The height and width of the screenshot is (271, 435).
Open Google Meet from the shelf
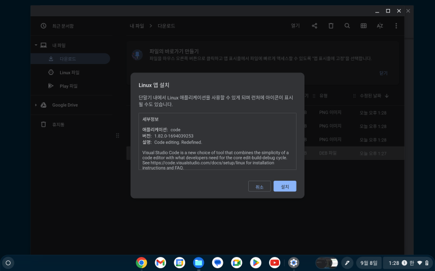237,263
